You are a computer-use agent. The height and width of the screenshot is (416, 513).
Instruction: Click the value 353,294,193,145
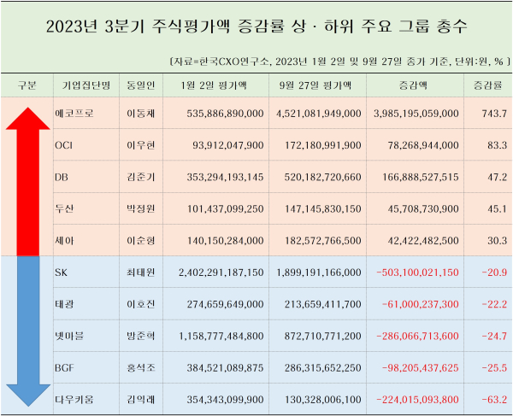click(x=225, y=178)
